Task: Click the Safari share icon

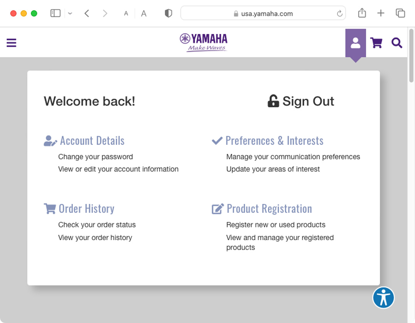Action: tap(362, 13)
